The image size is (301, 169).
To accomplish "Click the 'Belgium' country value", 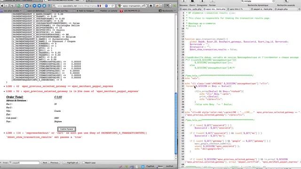I will coord(58,122).
